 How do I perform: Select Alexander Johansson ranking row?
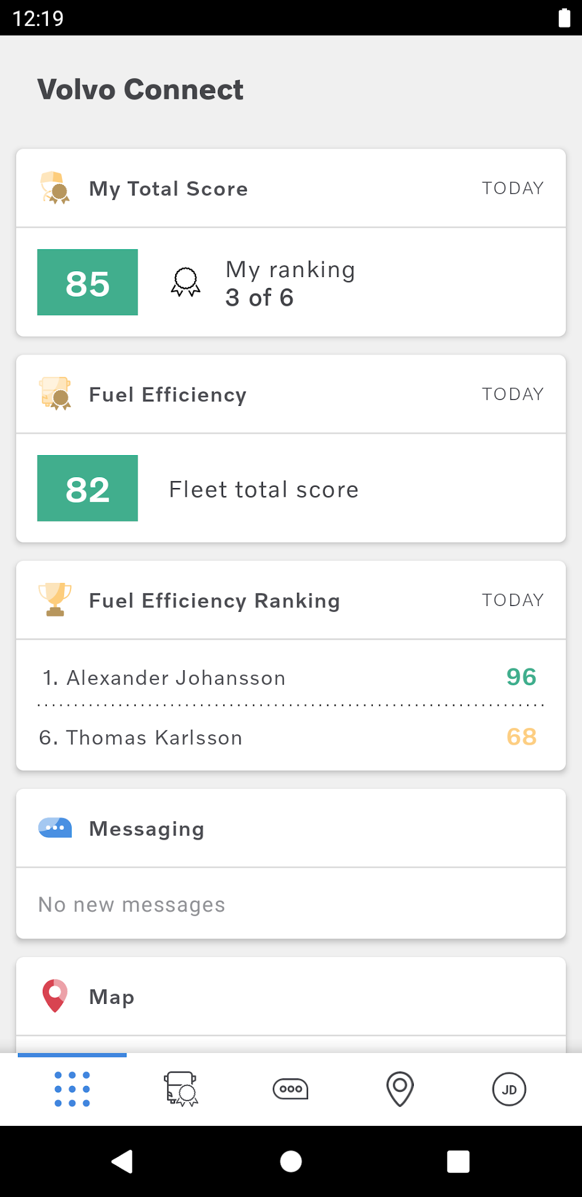click(290, 677)
